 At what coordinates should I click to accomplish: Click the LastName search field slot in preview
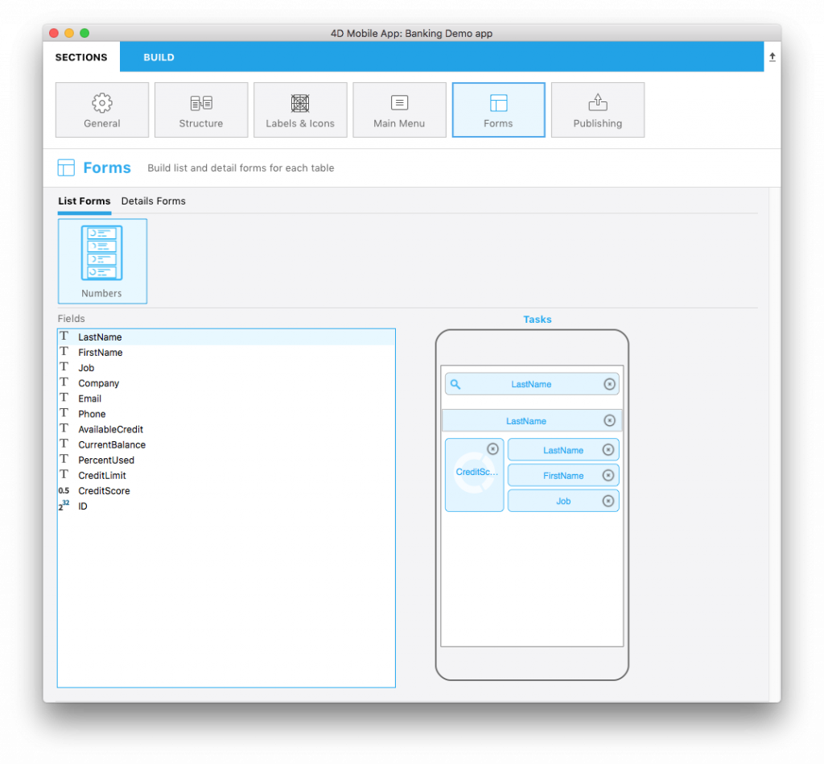[x=532, y=384]
